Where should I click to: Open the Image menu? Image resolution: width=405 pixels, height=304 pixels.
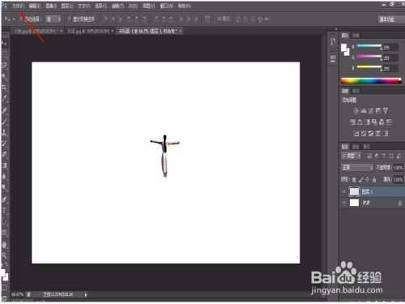[51, 6]
